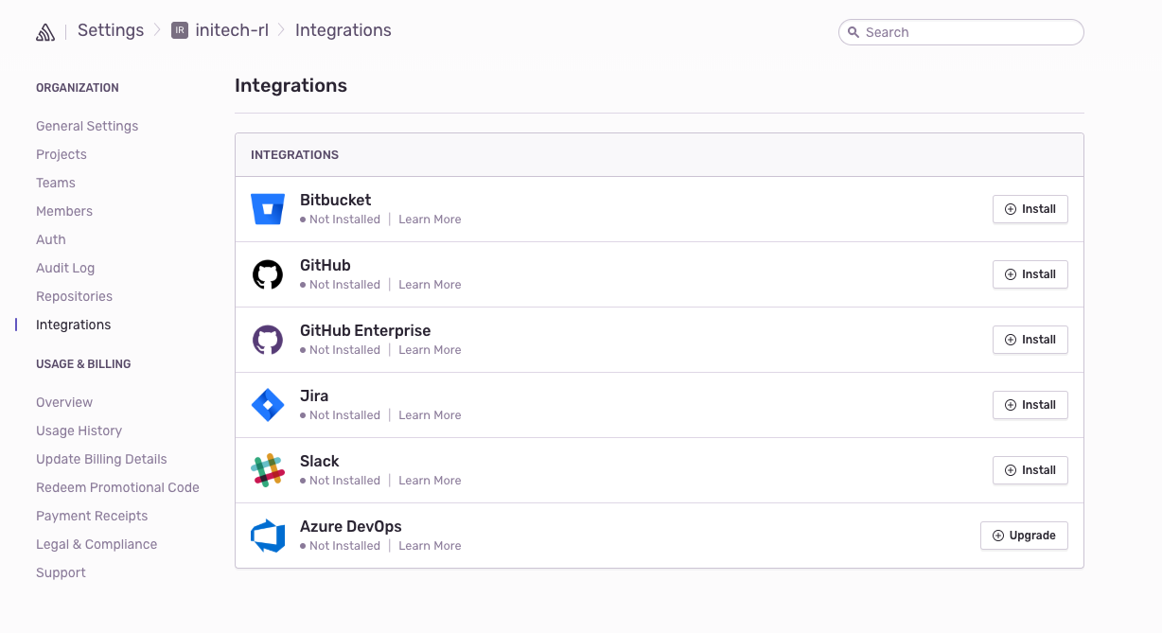Open Auth settings in sidebar
Image resolution: width=1162 pixels, height=633 pixels.
pos(51,239)
